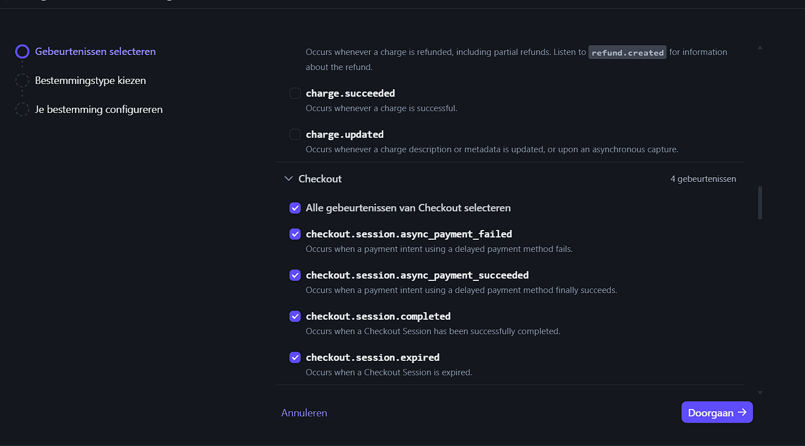Click the dashed circle beside Je bestemming configureren
Viewport: 805px width, 446px height.
tap(22, 109)
